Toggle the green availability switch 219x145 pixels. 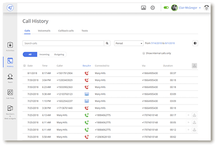click(x=166, y=8)
